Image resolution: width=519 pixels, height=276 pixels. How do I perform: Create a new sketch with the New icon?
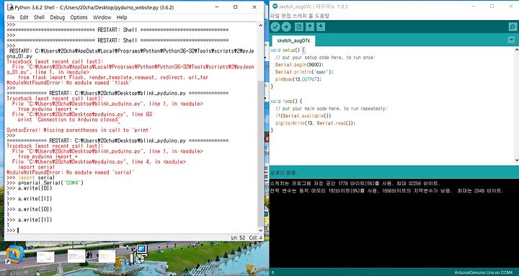tap(299, 27)
